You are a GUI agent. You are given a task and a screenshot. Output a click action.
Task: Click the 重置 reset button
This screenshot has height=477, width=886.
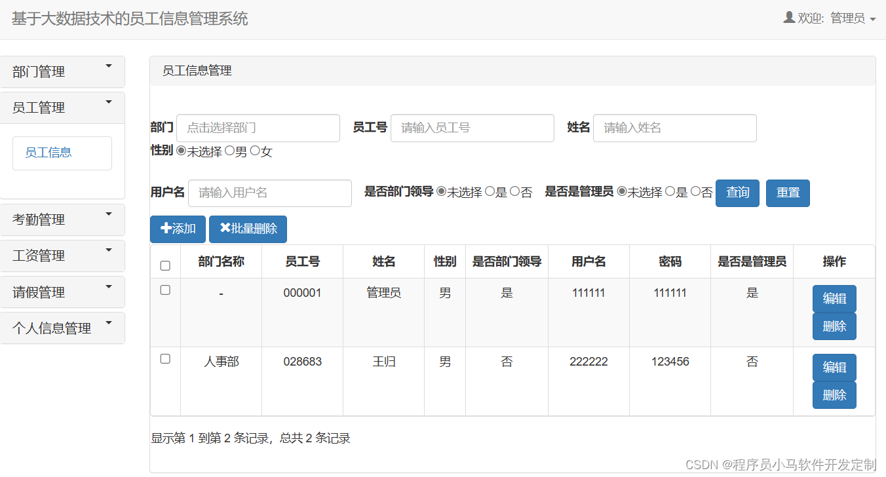point(788,193)
